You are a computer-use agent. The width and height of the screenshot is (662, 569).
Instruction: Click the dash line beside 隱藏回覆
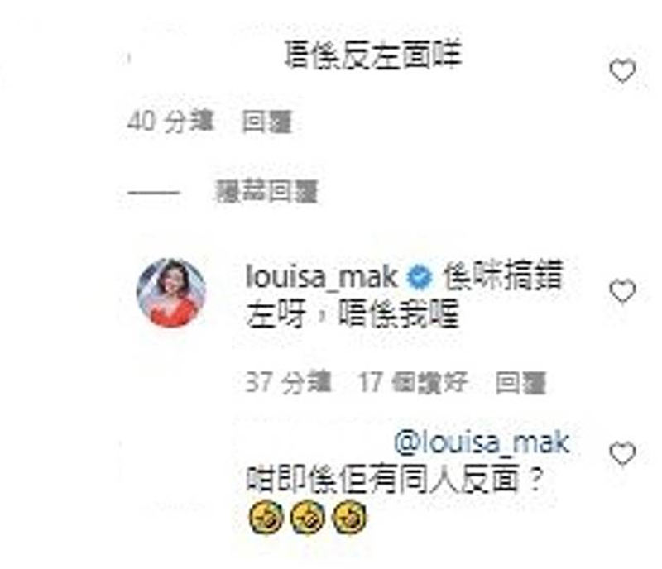coord(154,193)
